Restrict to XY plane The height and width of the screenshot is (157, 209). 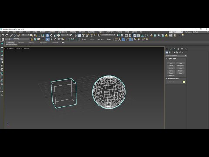coord(59,39)
